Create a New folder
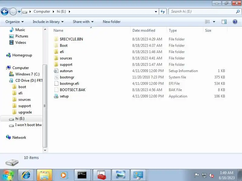Image resolution: width=242 pixels, height=181 pixels. pos(112,22)
